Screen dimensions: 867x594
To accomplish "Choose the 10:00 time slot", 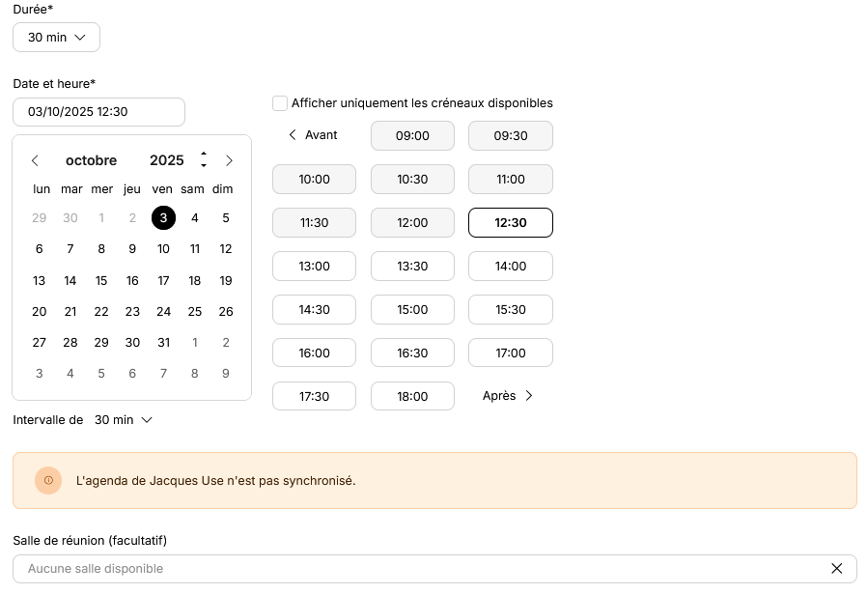I will (314, 180).
